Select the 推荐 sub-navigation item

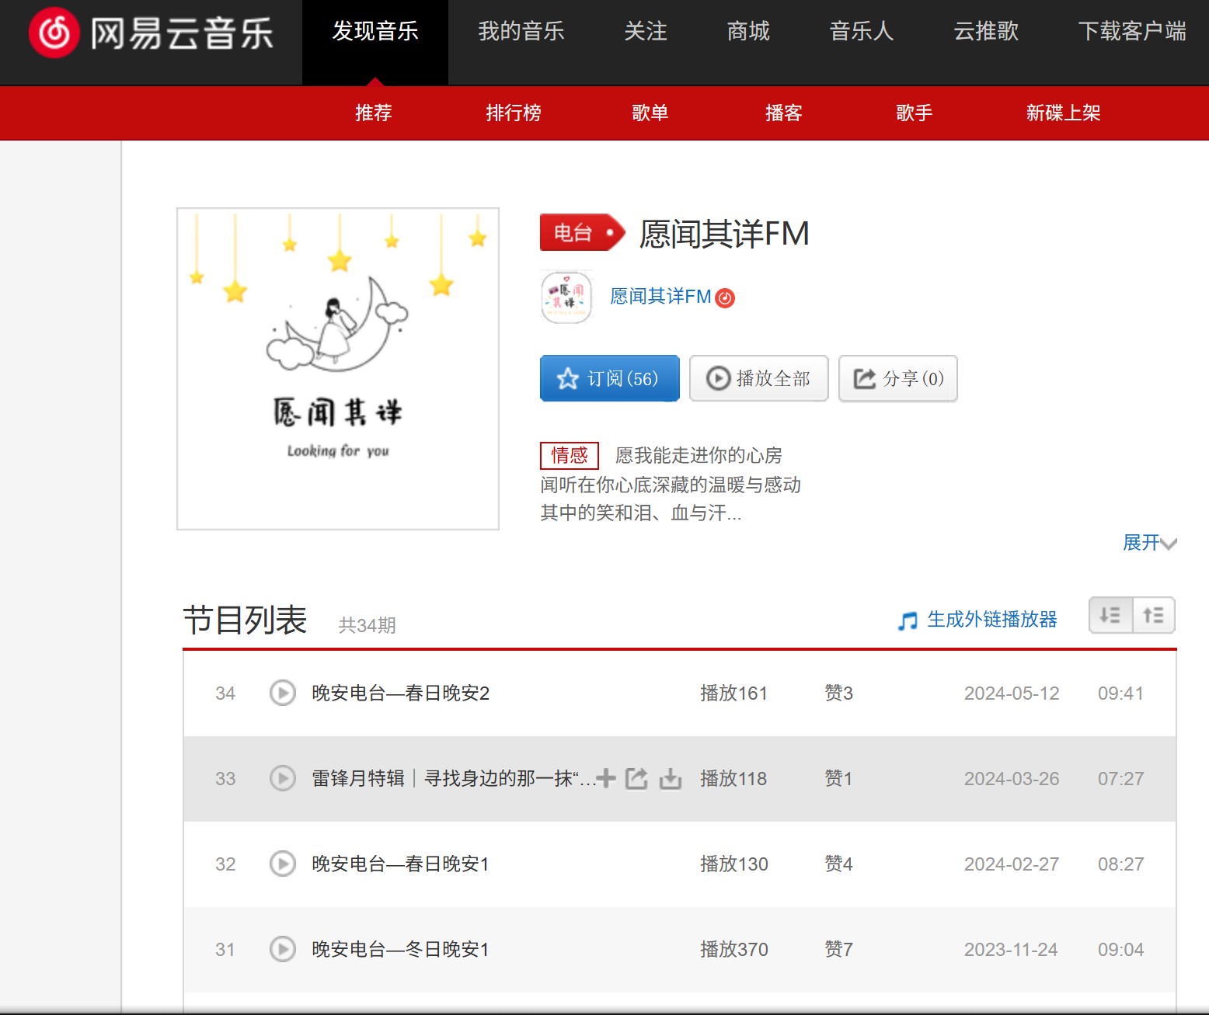[x=374, y=113]
